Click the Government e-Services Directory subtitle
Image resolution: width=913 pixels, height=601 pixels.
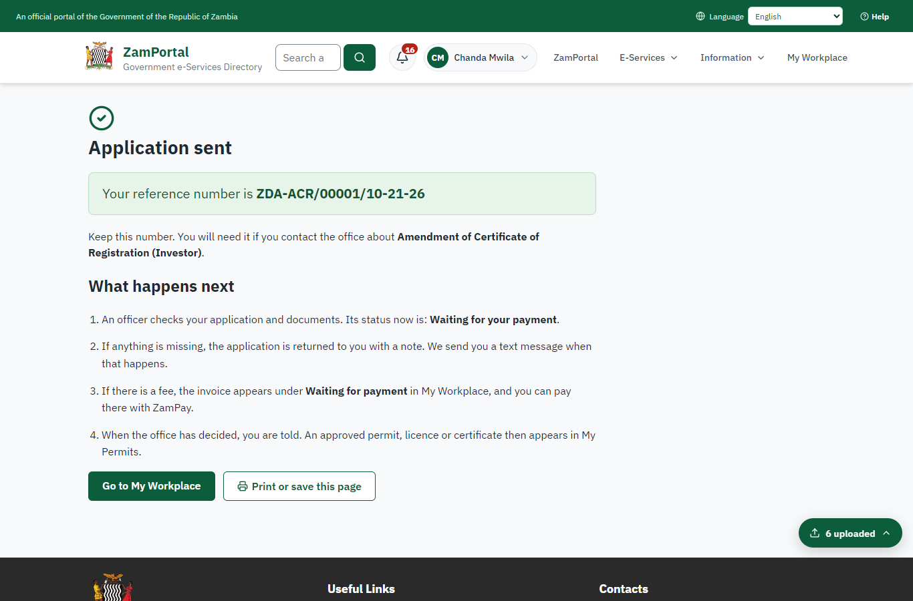(192, 67)
